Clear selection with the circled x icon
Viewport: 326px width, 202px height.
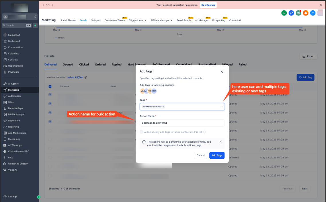[86, 77]
